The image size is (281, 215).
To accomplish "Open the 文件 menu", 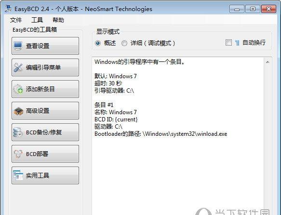I will coord(16,20).
